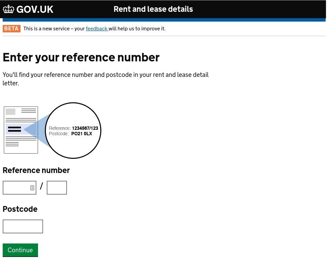Viewport: 327px width, 259px height.
Task: Focus the first reference number box
Action: tap(20, 188)
